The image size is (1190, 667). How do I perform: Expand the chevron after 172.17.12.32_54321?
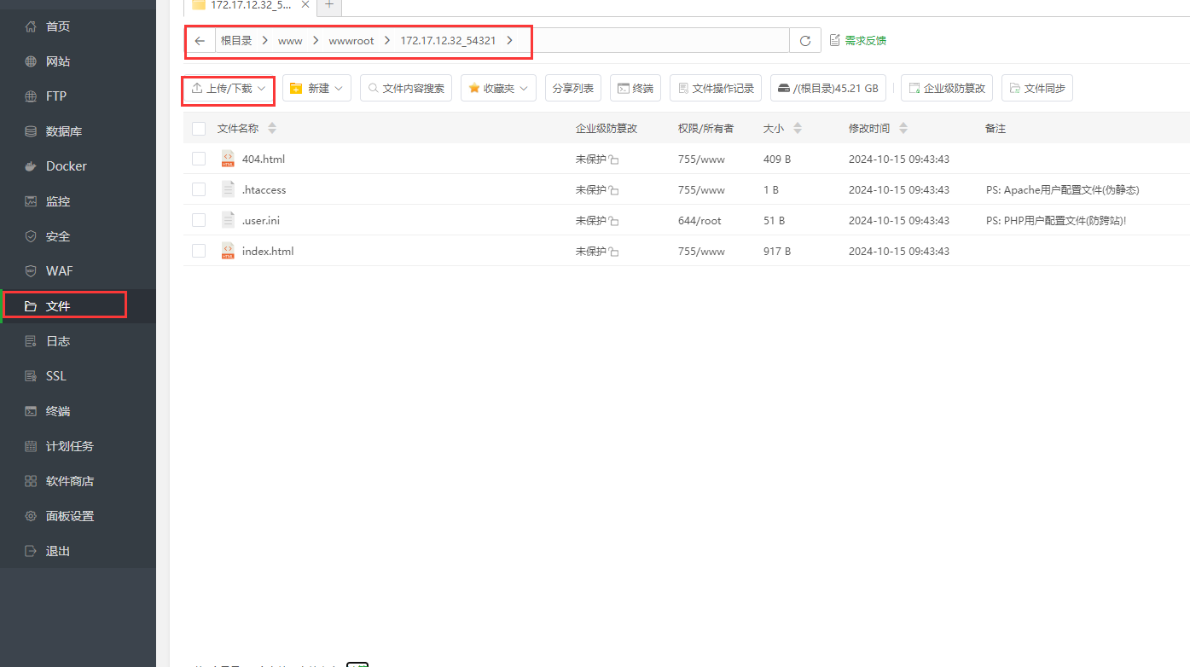509,40
